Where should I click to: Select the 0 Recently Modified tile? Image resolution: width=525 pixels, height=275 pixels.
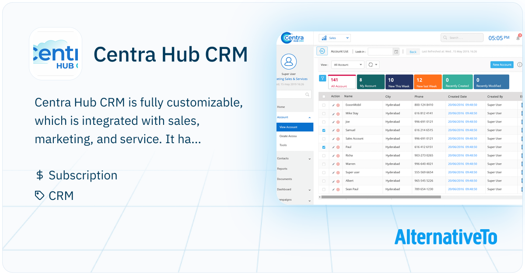click(491, 82)
